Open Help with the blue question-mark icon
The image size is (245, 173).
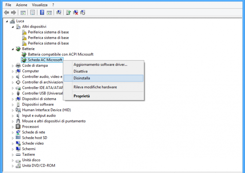42,12
